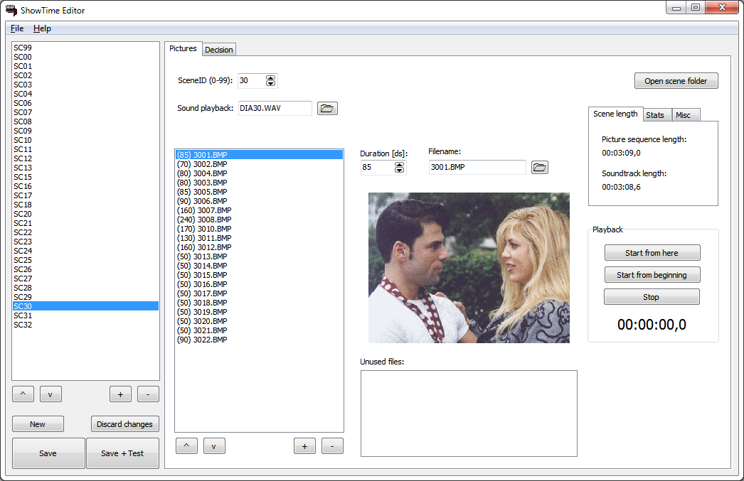Click inside Unused files list box
The height and width of the screenshot is (481, 744).
click(469, 414)
